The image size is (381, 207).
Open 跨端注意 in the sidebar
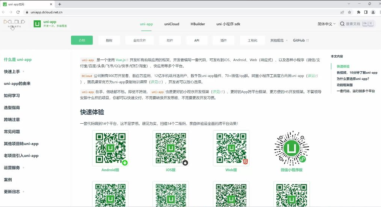(x=12, y=120)
